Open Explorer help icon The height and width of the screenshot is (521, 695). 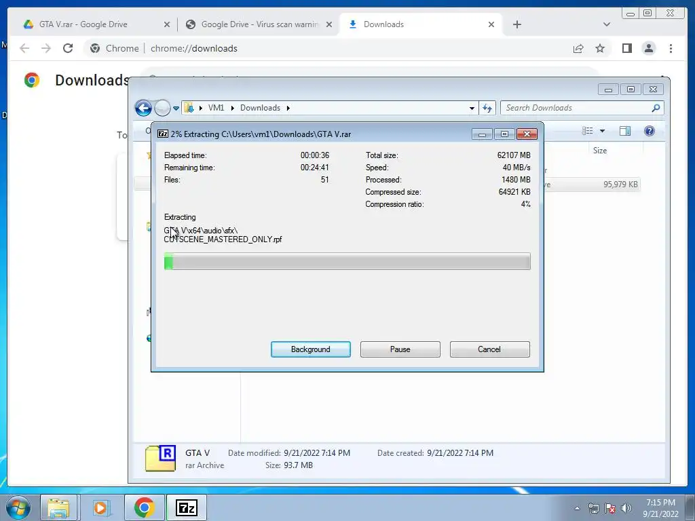tap(650, 131)
